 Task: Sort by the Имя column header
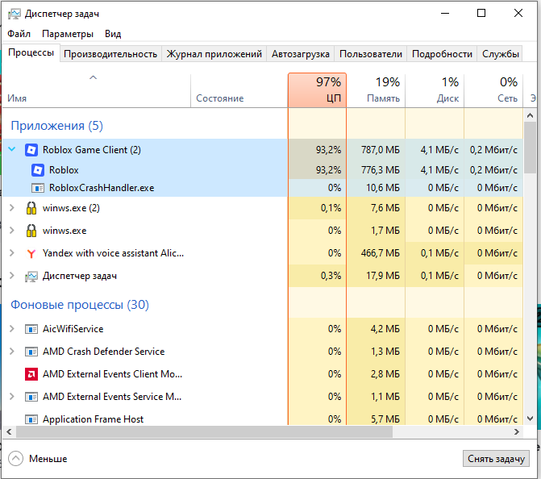click(97, 90)
